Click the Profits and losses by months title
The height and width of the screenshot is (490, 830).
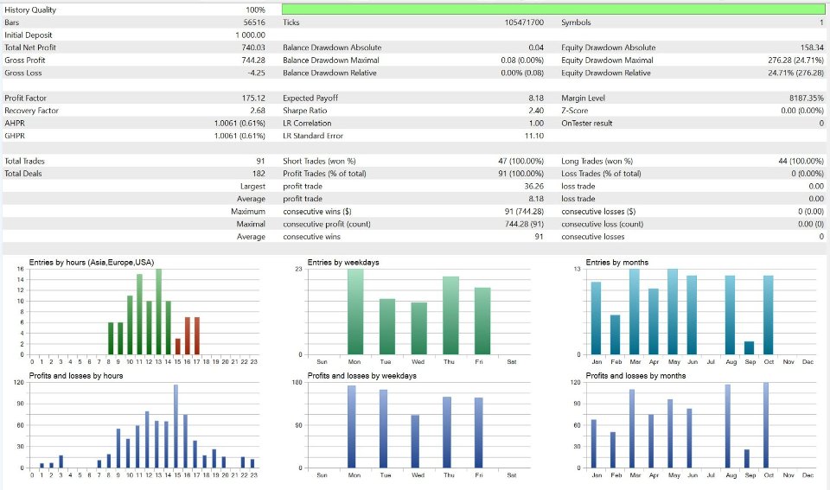635,376
